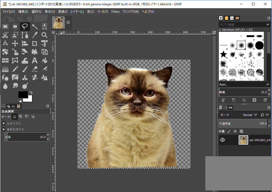
Task: Expand the Basic brush preset dropdown
Action: click(268, 84)
